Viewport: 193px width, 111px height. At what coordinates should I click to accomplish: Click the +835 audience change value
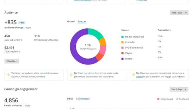(x=11, y=22)
